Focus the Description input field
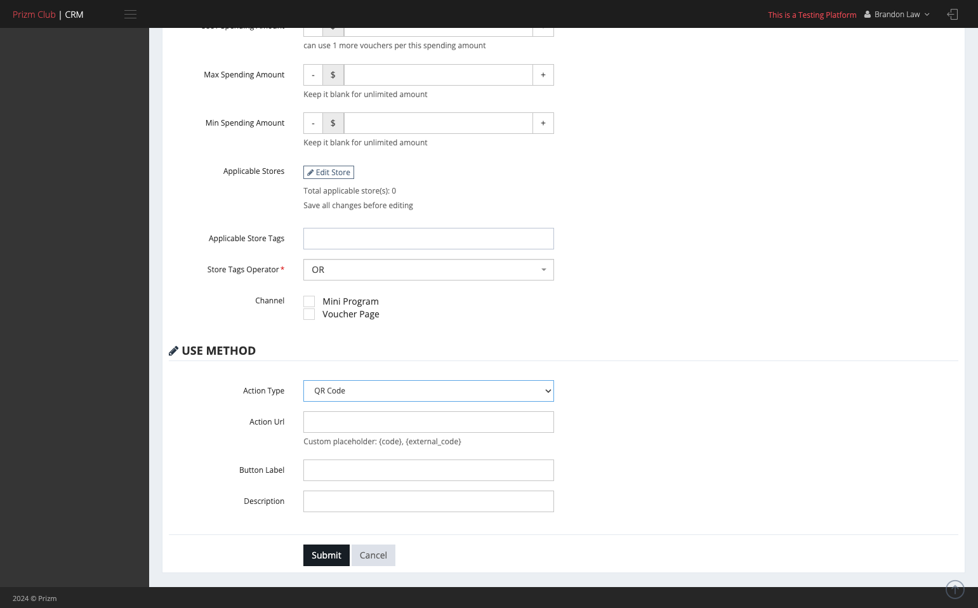978x608 pixels. pos(428,501)
